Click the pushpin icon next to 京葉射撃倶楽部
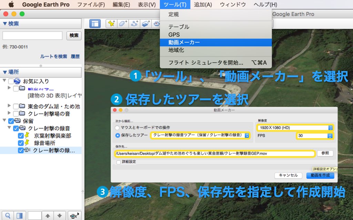The width and height of the screenshot is (353, 220). tap(27, 135)
